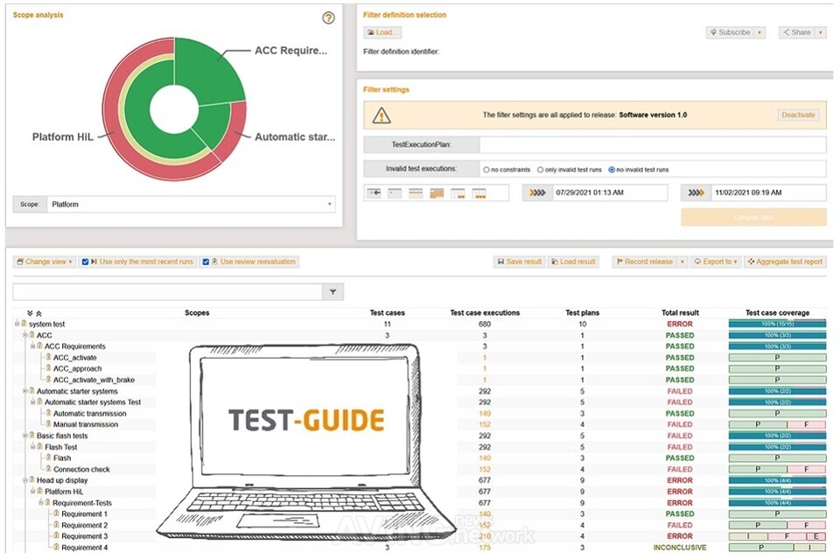Click the Aggregate test report button
The width and height of the screenshot is (840, 559).
pyautogui.click(x=785, y=262)
